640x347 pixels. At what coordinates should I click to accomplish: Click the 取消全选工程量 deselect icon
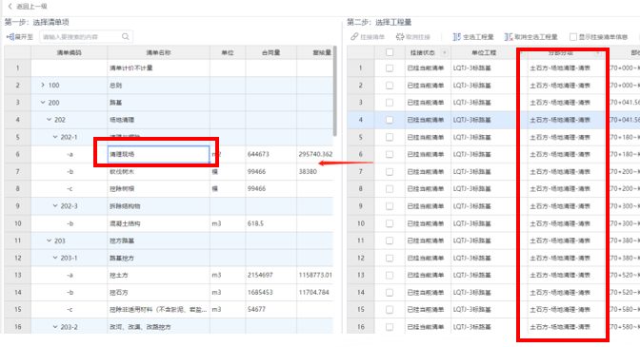coord(509,37)
